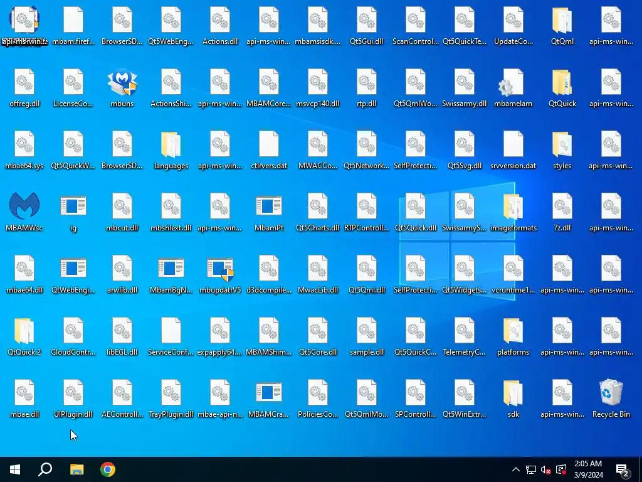The height and width of the screenshot is (482, 642).
Task: Select the platforms folder
Action: tap(513, 330)
